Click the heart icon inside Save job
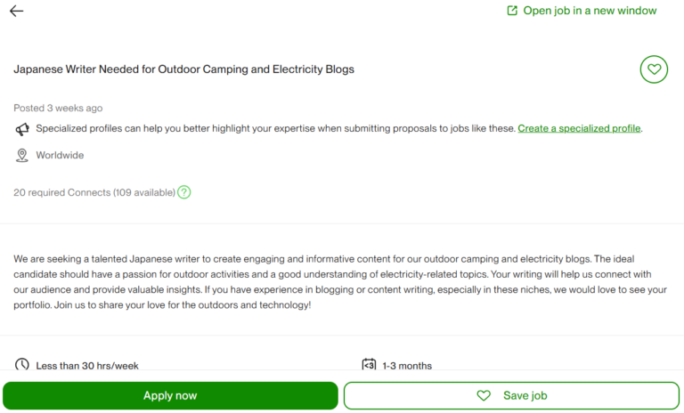 484,395
